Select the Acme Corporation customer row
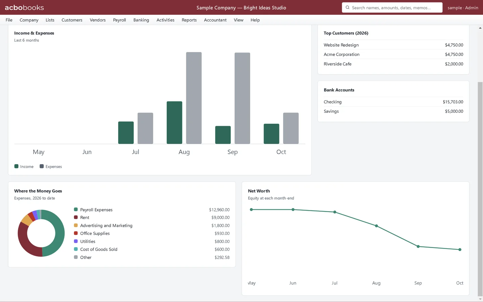The width and height of the screenshot is (483, 302). pos(393,54)
